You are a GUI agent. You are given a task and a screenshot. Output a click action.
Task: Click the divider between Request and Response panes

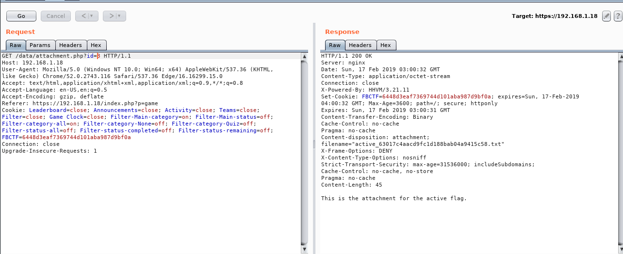click(313, 143)
